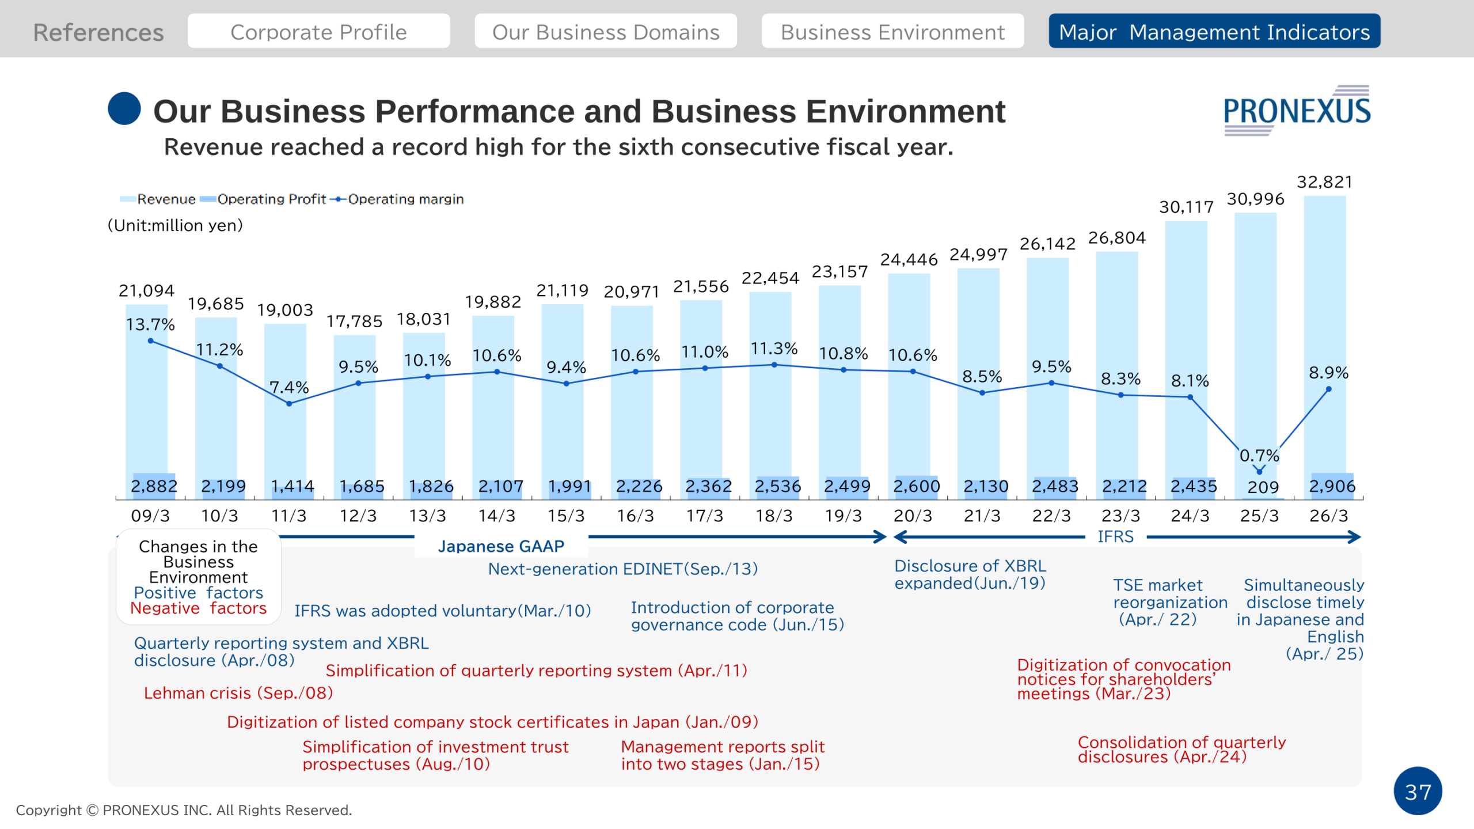Click Positive factors legend text
The image size is (1474, 829).
(198, 593)
